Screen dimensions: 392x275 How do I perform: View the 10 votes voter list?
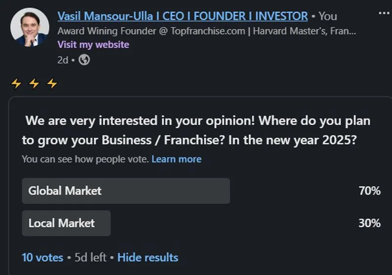pos(43,257)
